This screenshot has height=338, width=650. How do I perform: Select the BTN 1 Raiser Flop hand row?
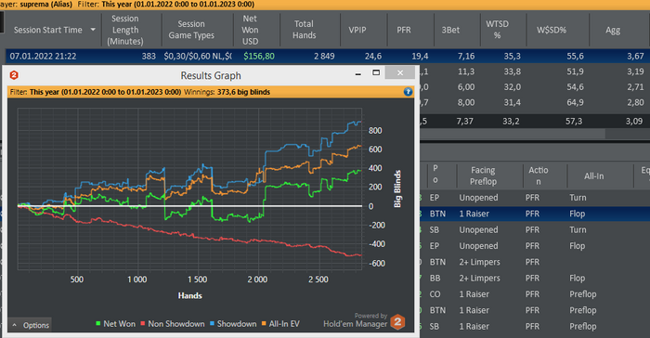535,214
